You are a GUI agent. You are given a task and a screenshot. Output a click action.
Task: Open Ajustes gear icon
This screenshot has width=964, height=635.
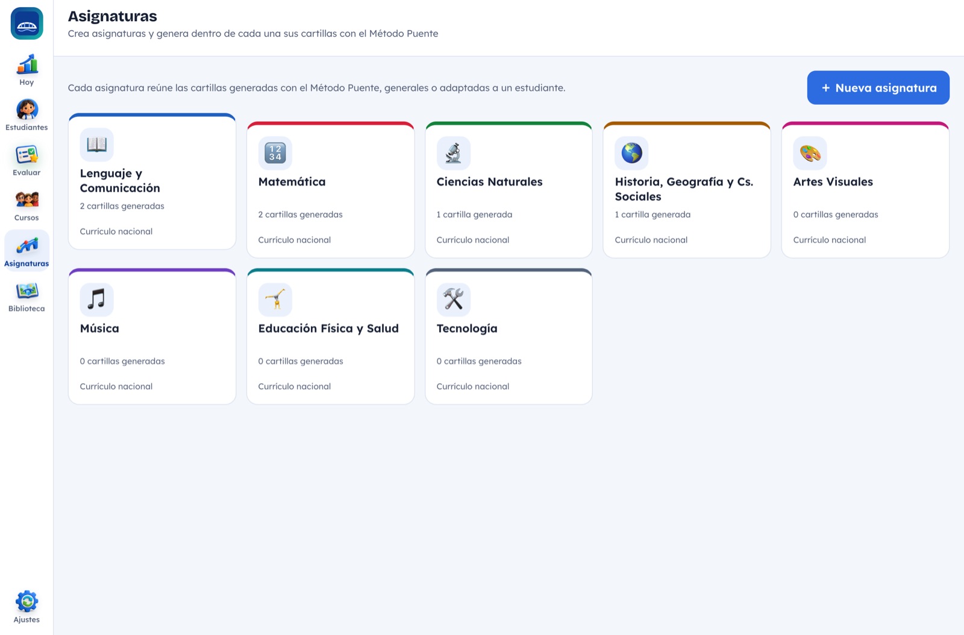pos(27,601)
